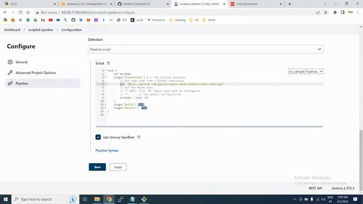Open the try sample Pipeline dropdown

(x=306, y=71)
